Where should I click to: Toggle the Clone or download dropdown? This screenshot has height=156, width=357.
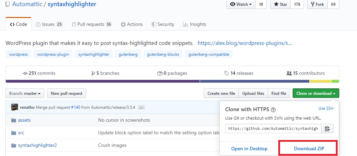[x=316, y=93]
